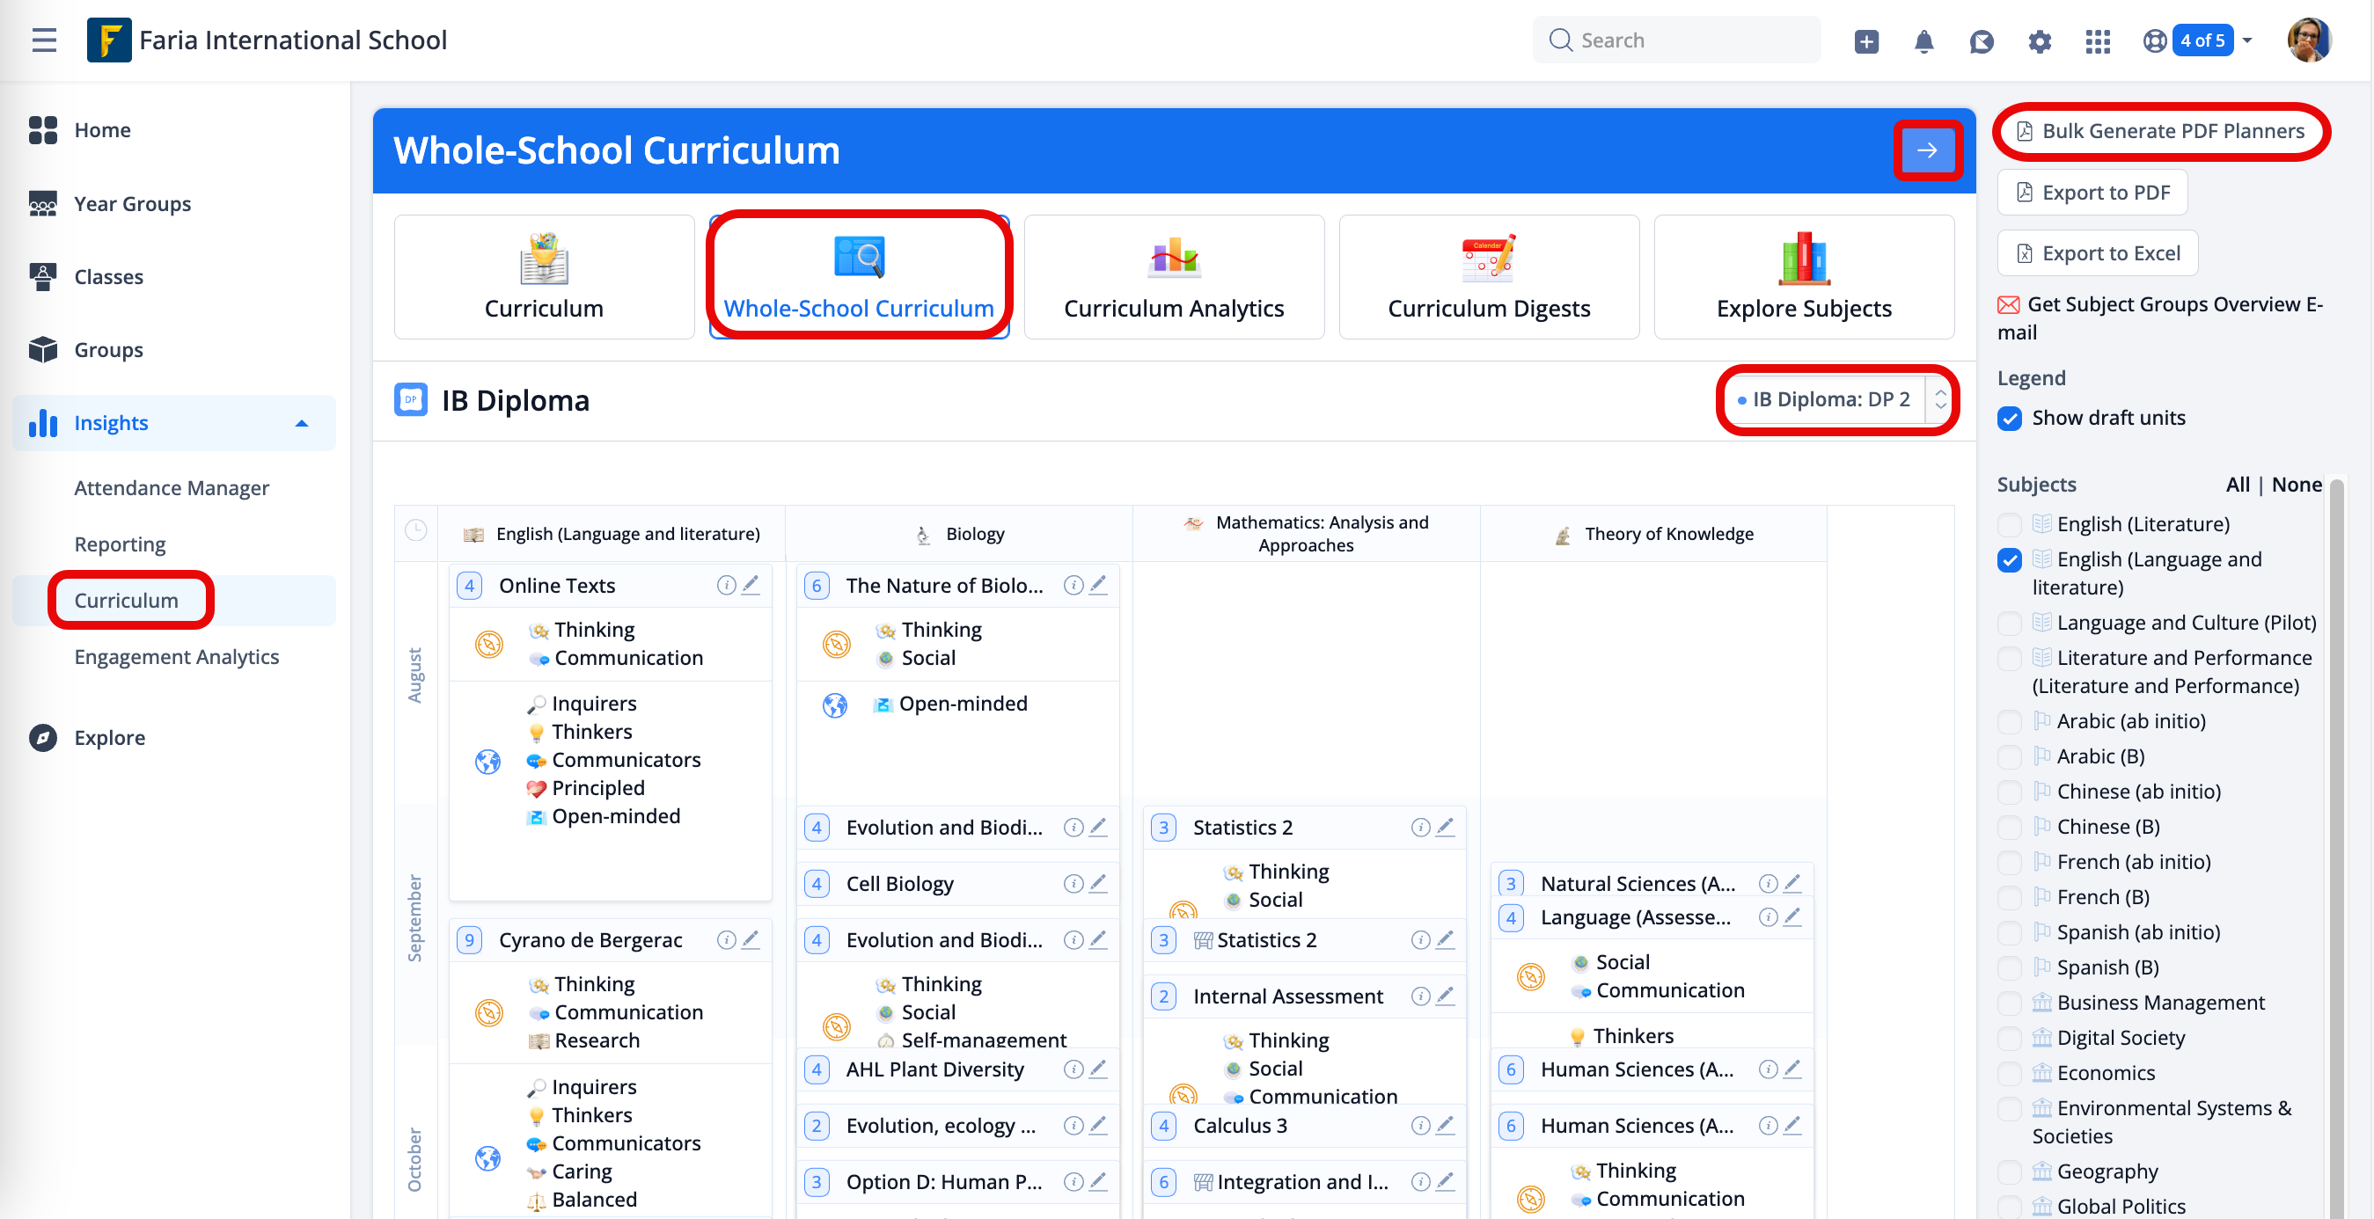The width and height of the screenshot is (2374, 1219).
Task: Uncheck English (Language and literature) subject
Action: [2010, 559]
